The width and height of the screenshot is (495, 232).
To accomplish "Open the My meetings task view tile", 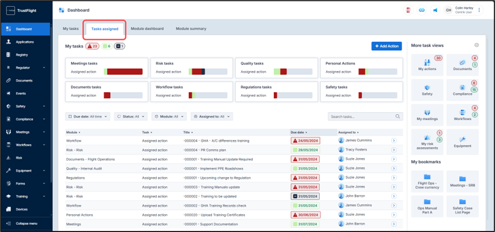I will click(x=427, y=115).
